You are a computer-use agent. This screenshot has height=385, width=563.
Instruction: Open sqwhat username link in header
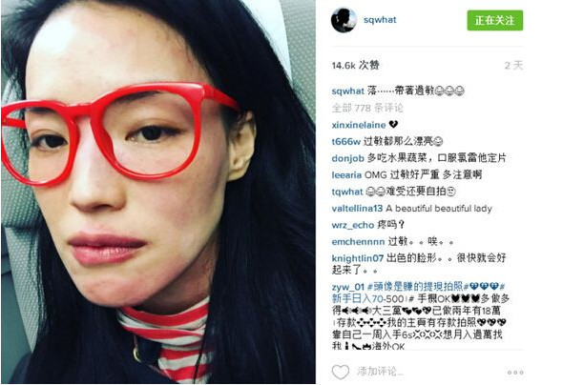coord(380,20)
